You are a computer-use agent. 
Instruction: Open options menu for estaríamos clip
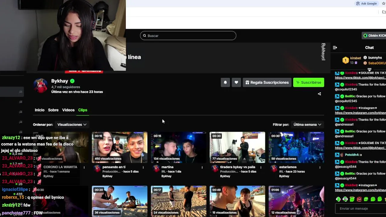click(320, 167)
